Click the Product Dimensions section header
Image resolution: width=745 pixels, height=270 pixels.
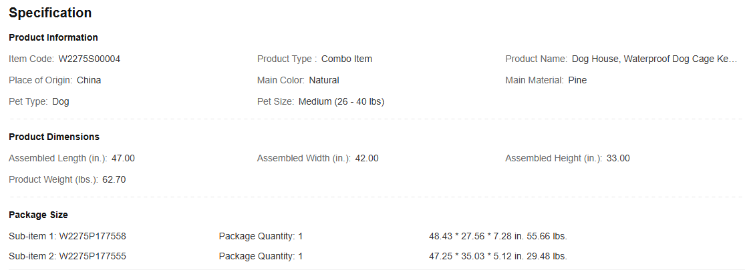coord(54,137)
